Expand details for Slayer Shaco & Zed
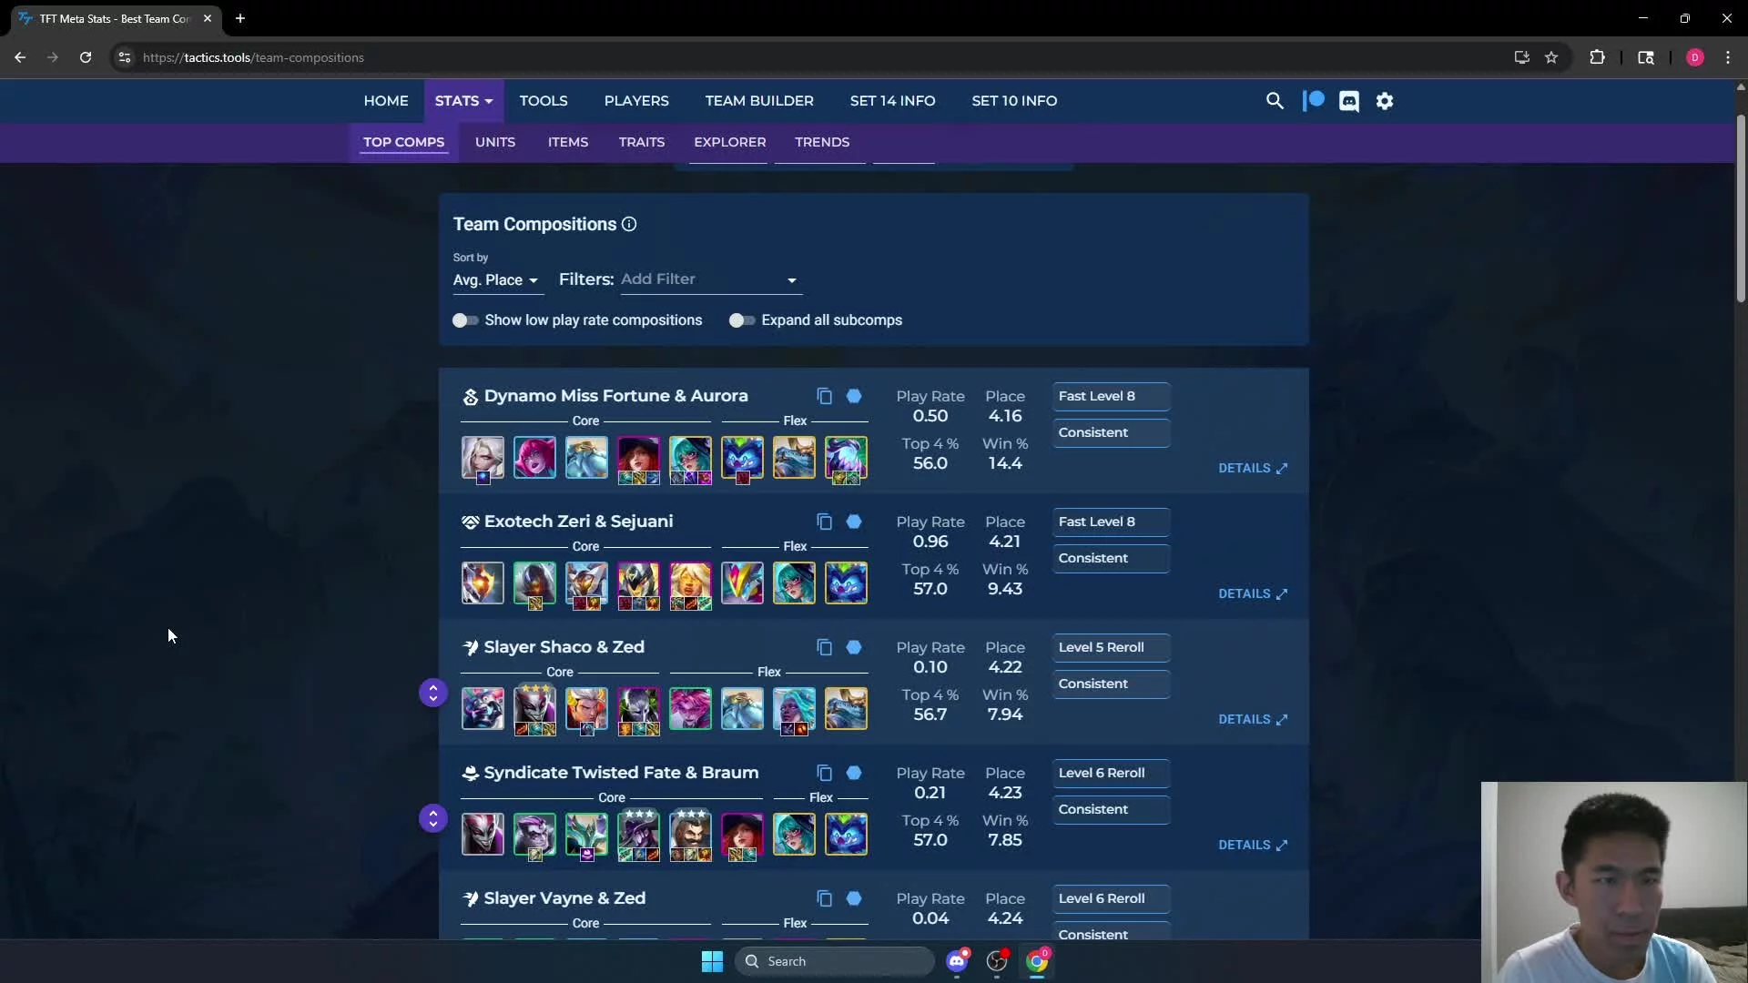 click(1253, 719)
